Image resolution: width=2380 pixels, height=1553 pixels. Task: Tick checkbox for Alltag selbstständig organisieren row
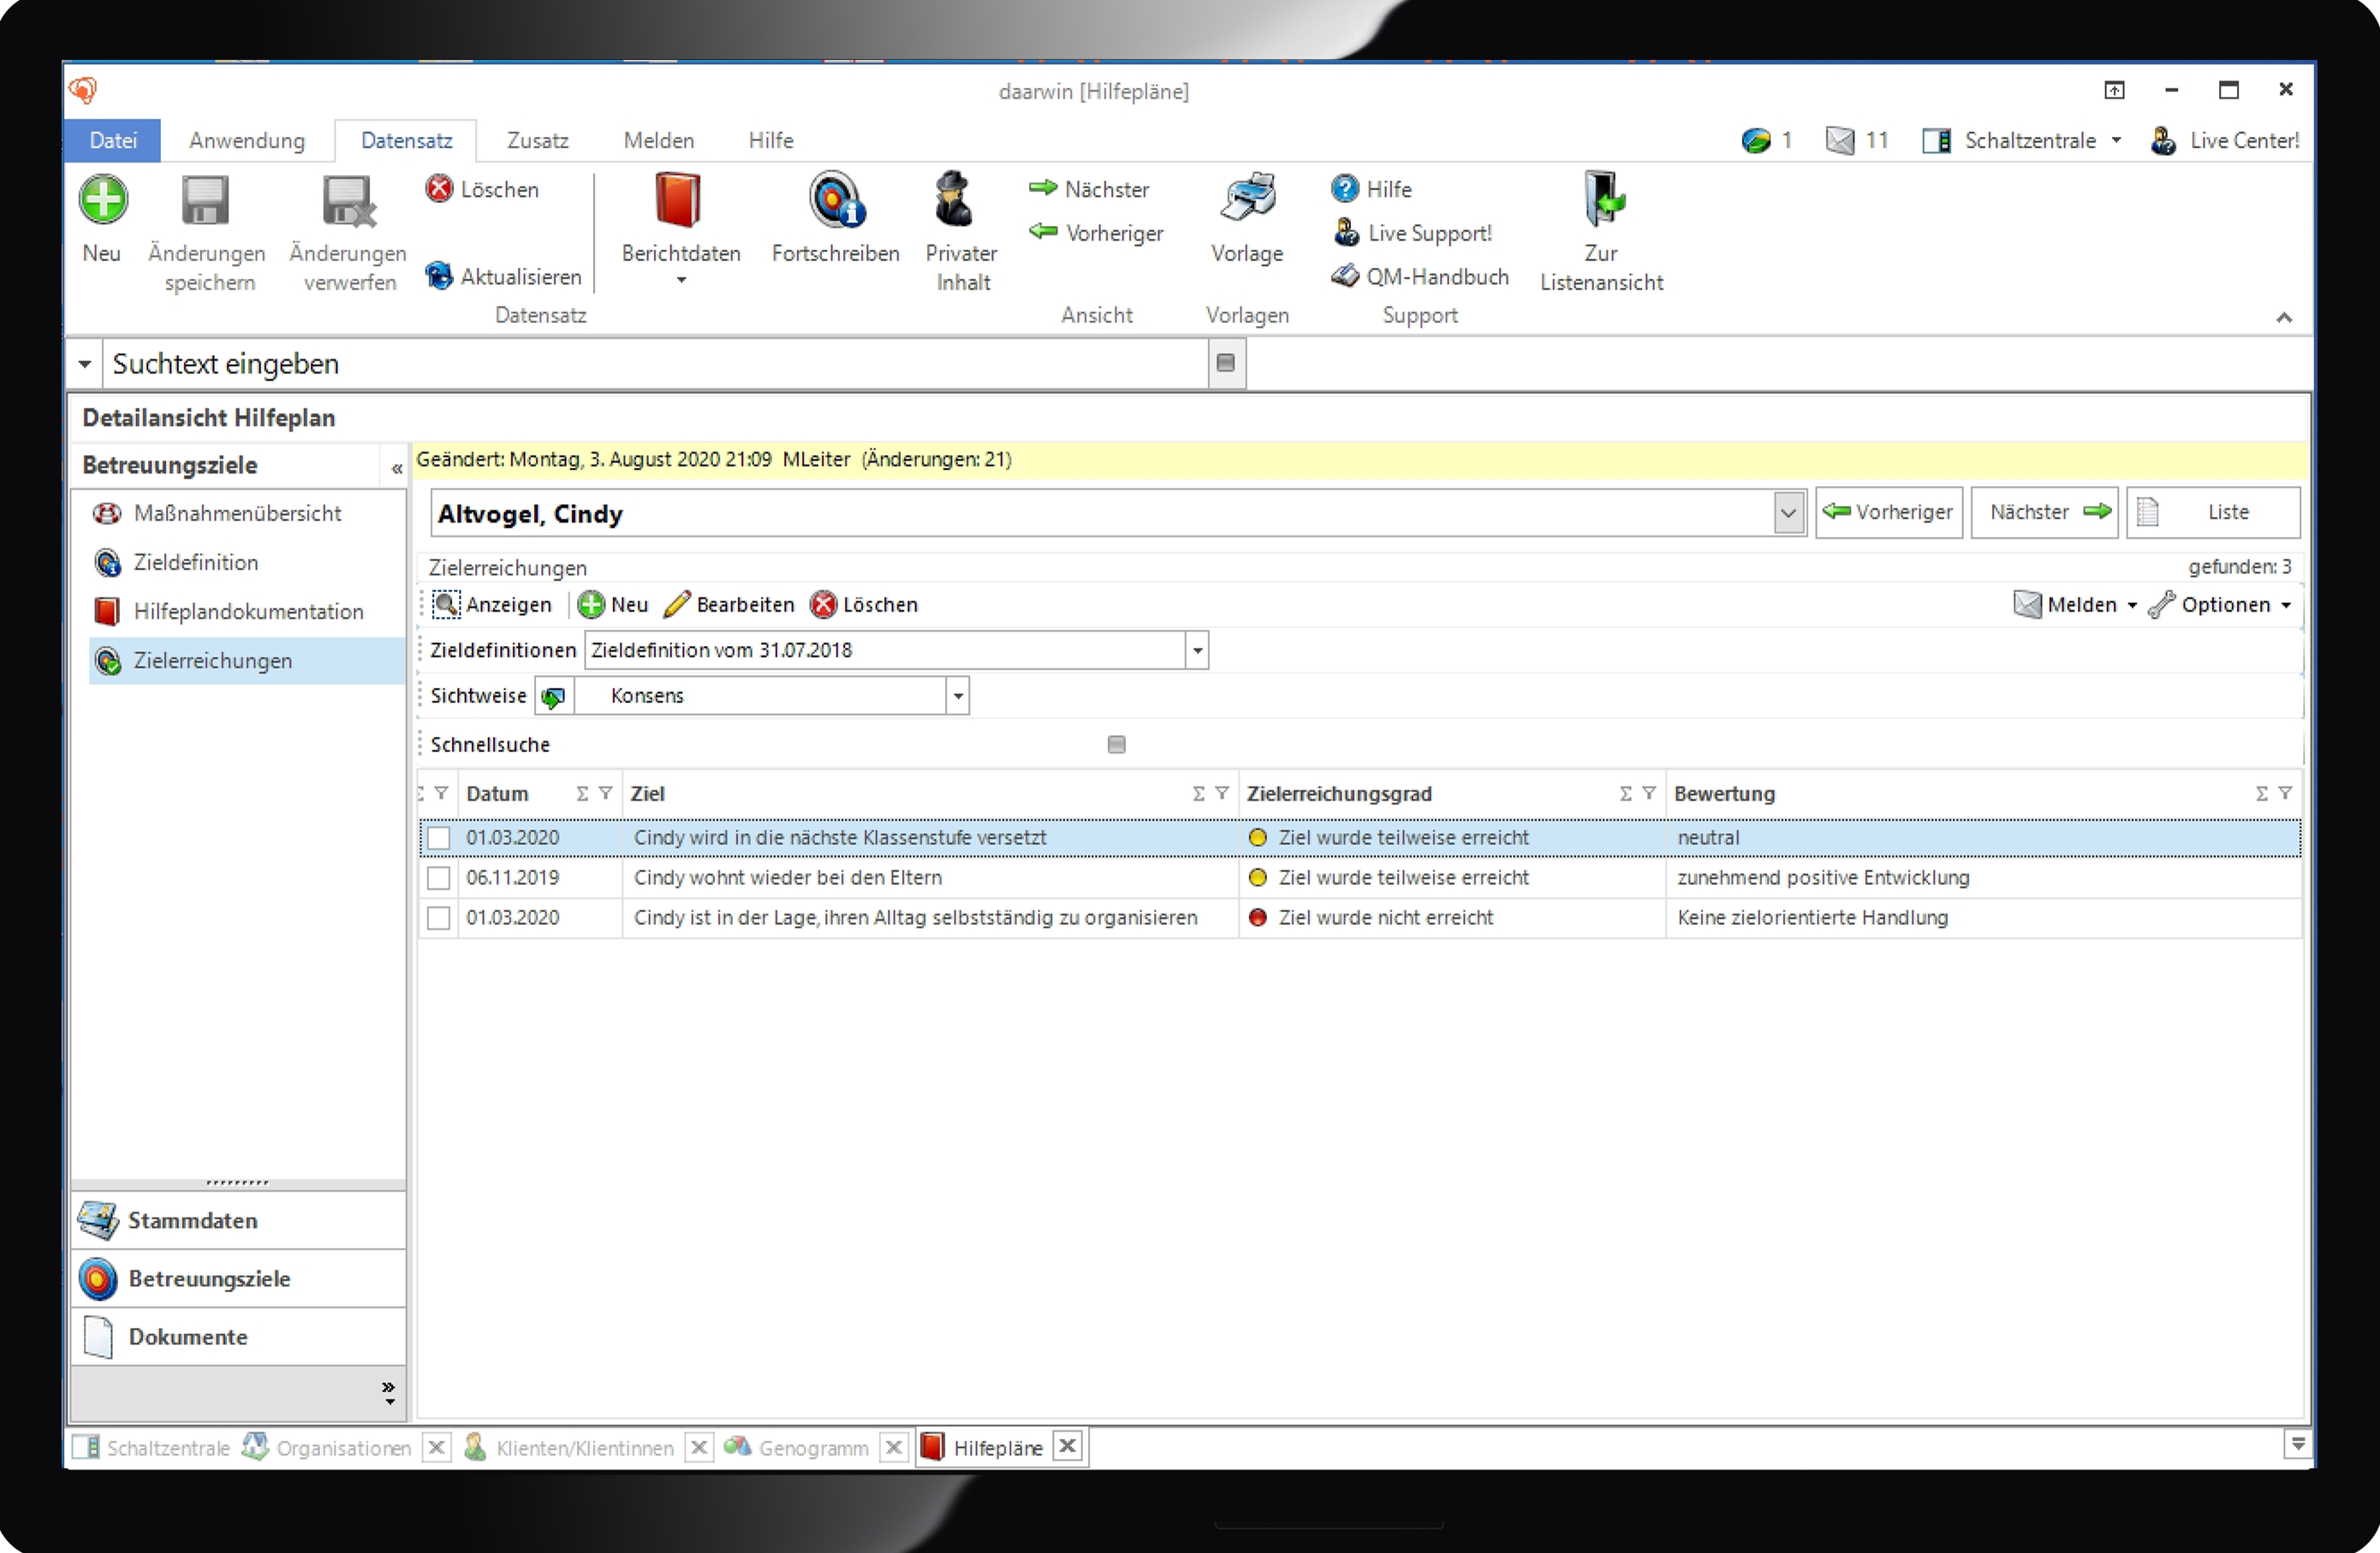click(x=438, y=917)
